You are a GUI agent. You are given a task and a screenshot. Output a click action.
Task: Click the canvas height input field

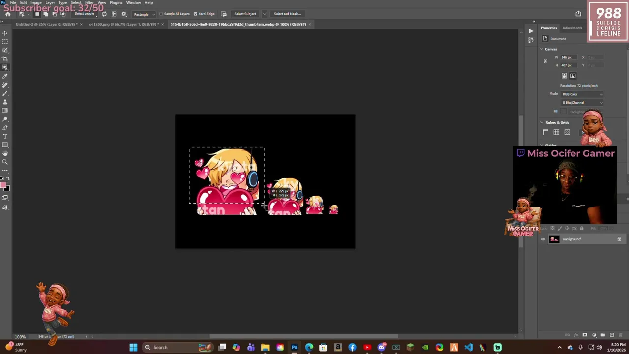click(x=570, y=65)
